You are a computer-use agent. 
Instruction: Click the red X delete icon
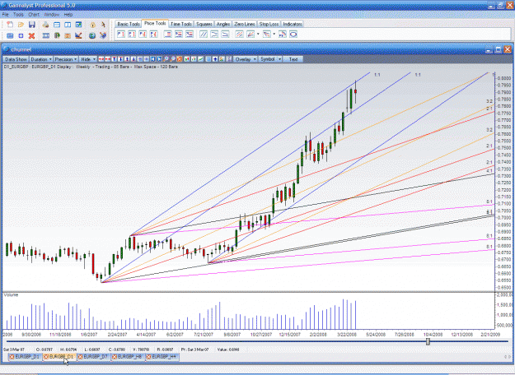point(31,35)
